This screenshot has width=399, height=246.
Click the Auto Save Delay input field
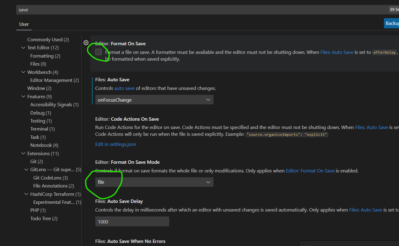point(132,221)
